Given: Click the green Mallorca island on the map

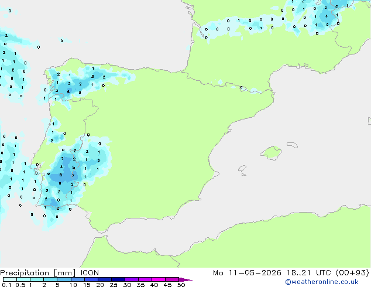Looking at the screenshot, I should point(272,153).
